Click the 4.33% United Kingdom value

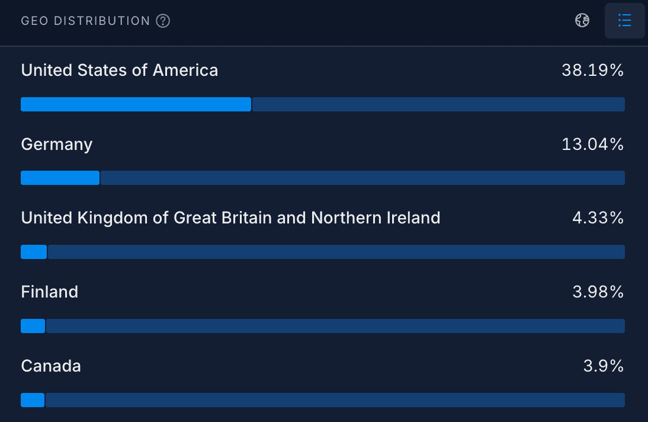(x=598, y=218)
